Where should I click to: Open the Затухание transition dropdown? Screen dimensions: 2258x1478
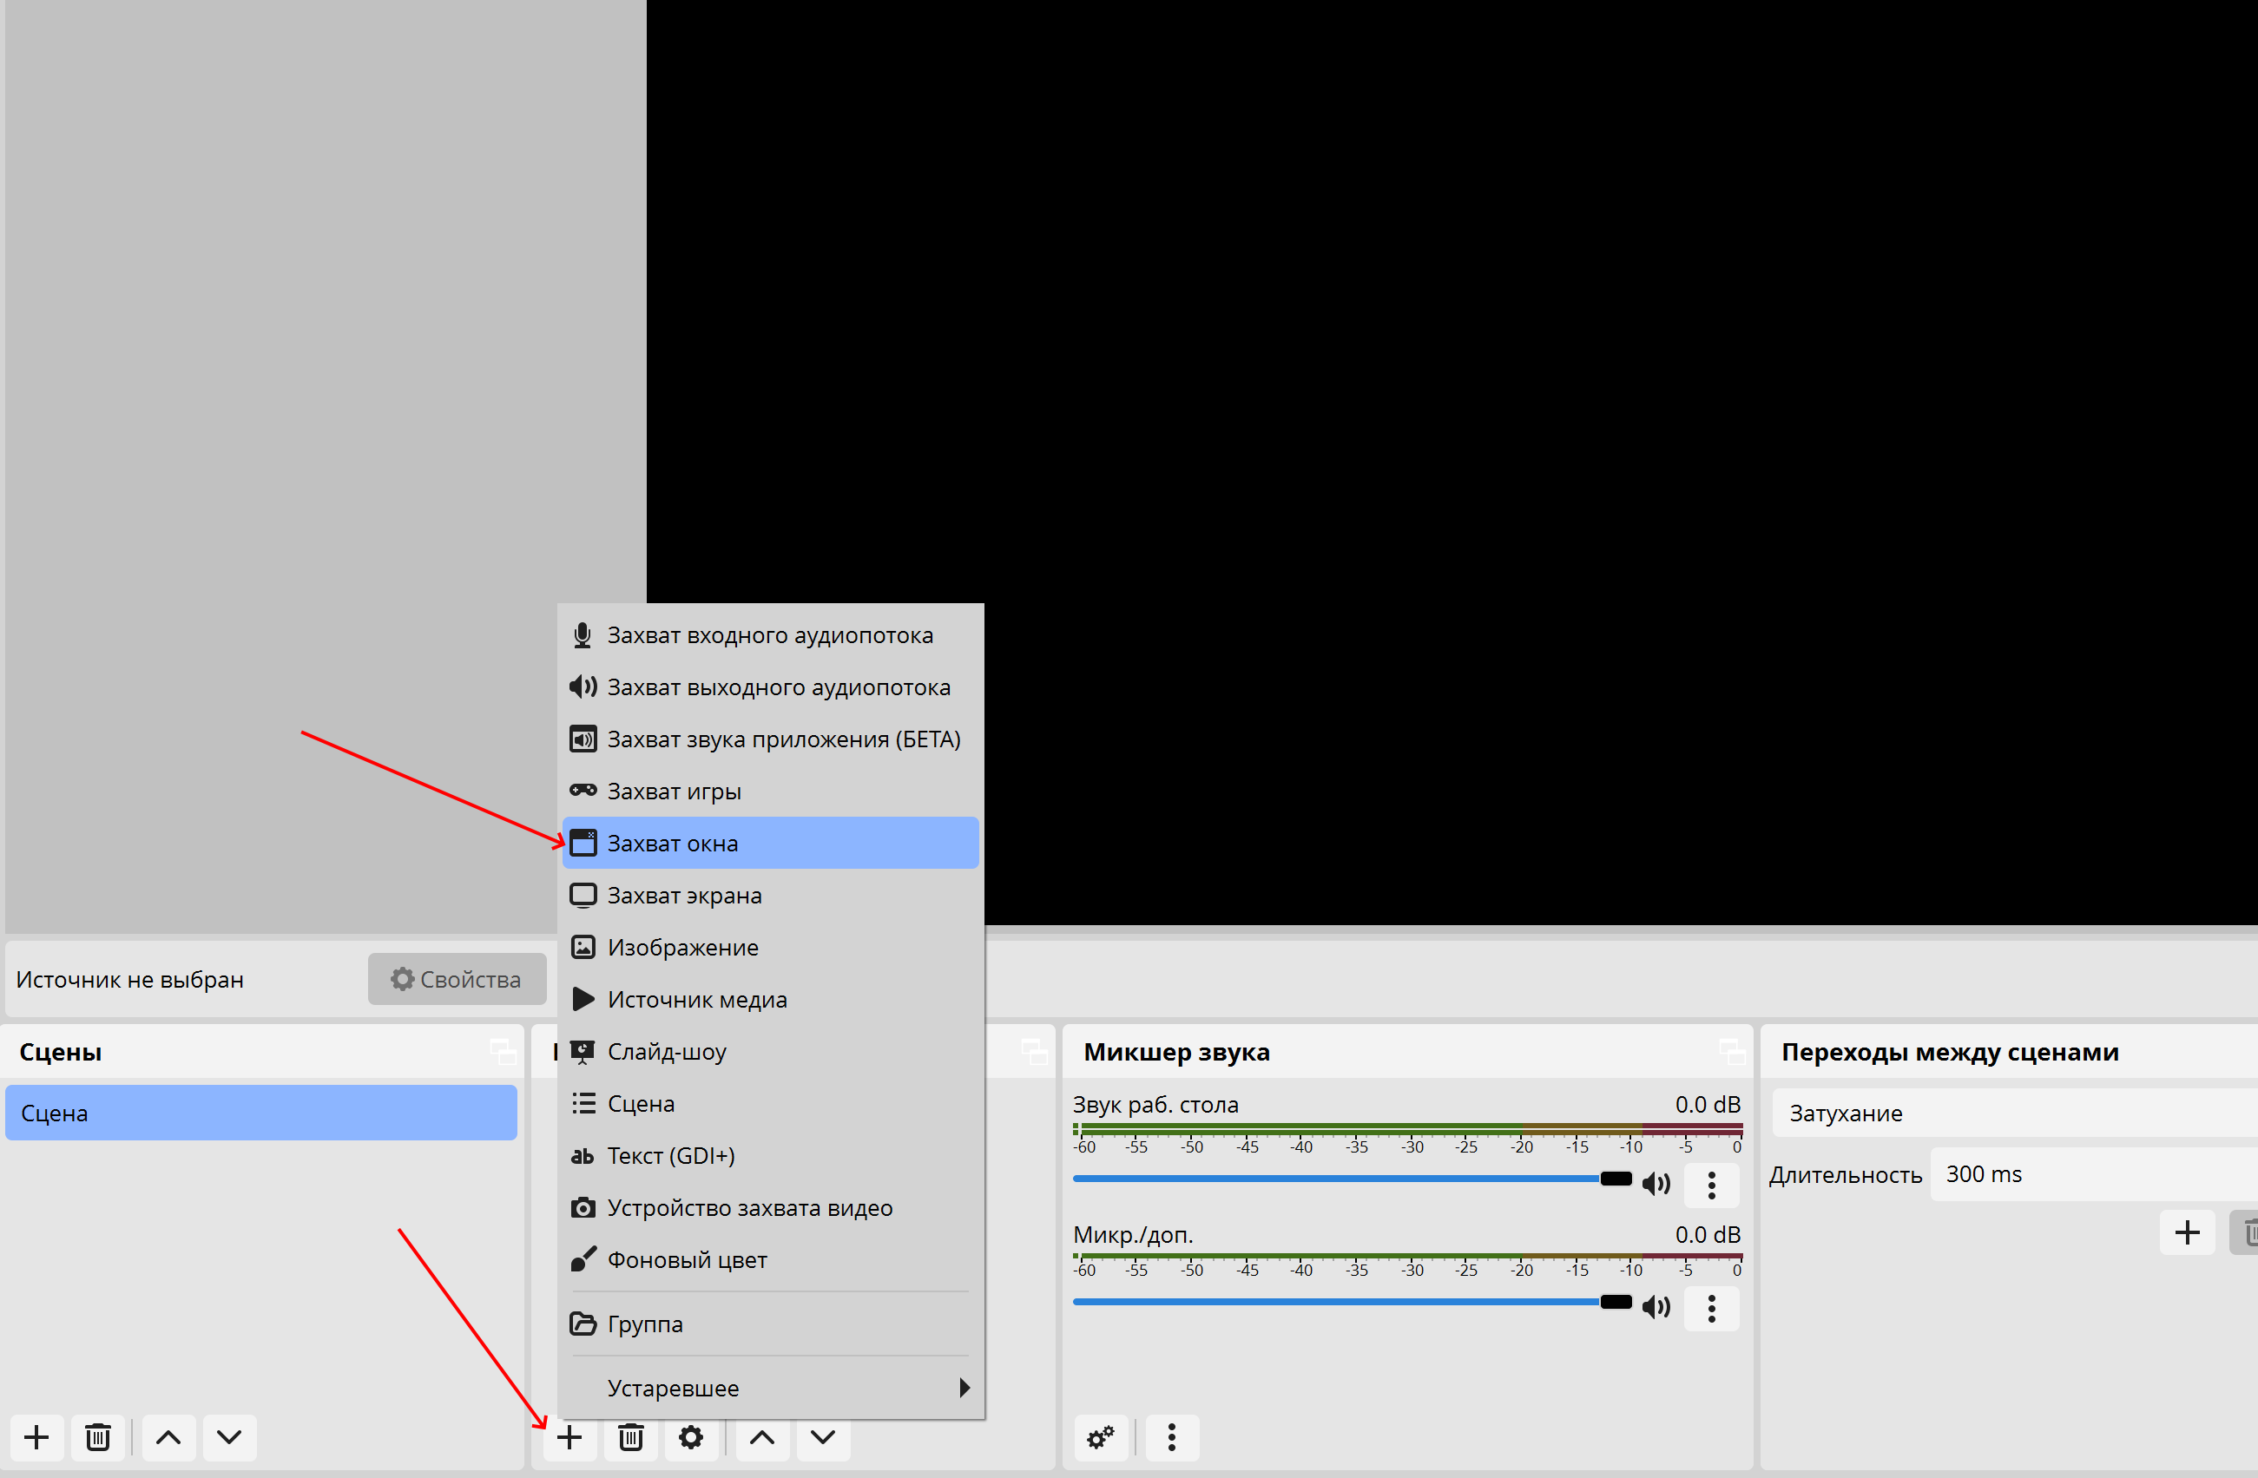click(2015, 1113)
